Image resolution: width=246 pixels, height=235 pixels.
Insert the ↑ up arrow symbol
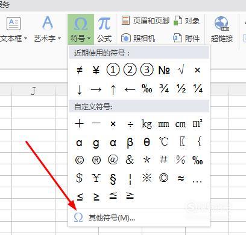point(113,89)
